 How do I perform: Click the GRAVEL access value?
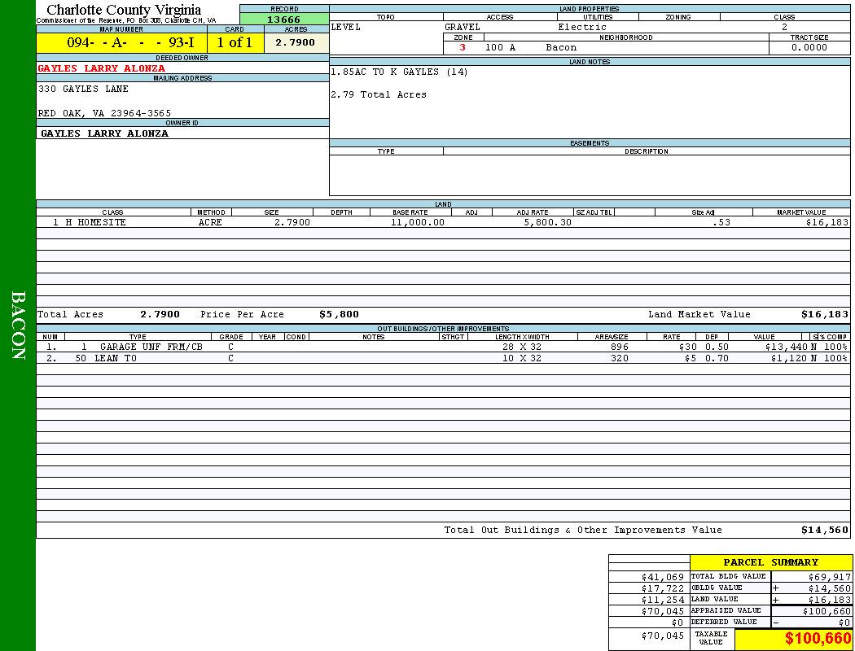coord(463,27)
